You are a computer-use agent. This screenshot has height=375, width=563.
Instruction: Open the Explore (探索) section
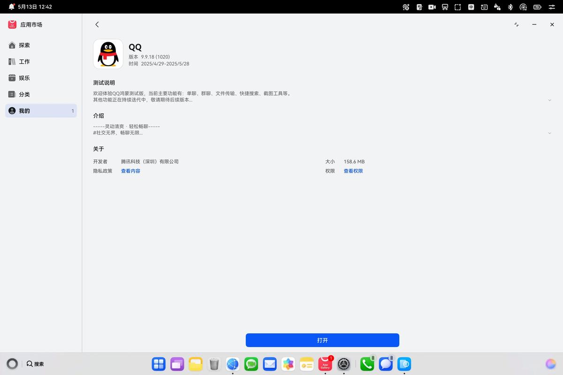tap(24, 45)
